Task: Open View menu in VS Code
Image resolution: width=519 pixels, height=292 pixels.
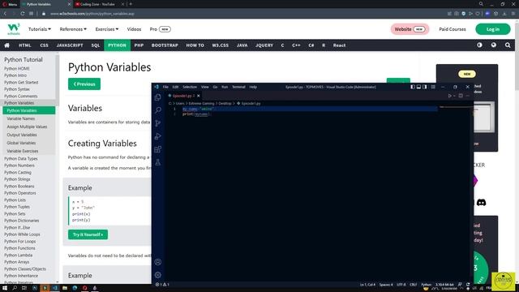Action: coord(205,87)
